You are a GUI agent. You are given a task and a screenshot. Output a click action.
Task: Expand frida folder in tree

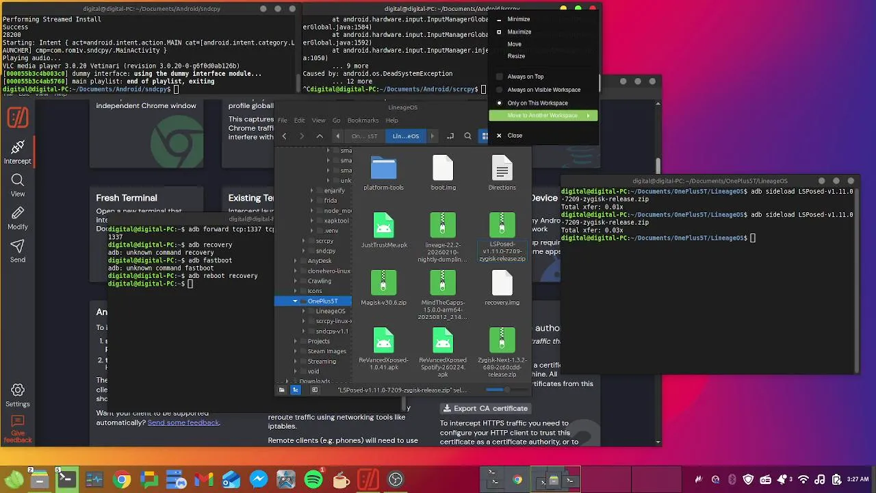pos(312,201)
